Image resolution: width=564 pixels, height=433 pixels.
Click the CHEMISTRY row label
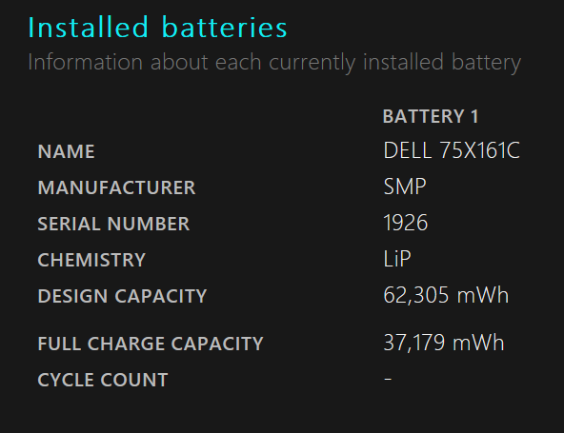tap(91, 260)
